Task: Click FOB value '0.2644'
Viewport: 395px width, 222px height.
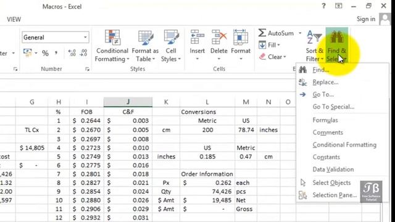Action: tap(86, 121)
